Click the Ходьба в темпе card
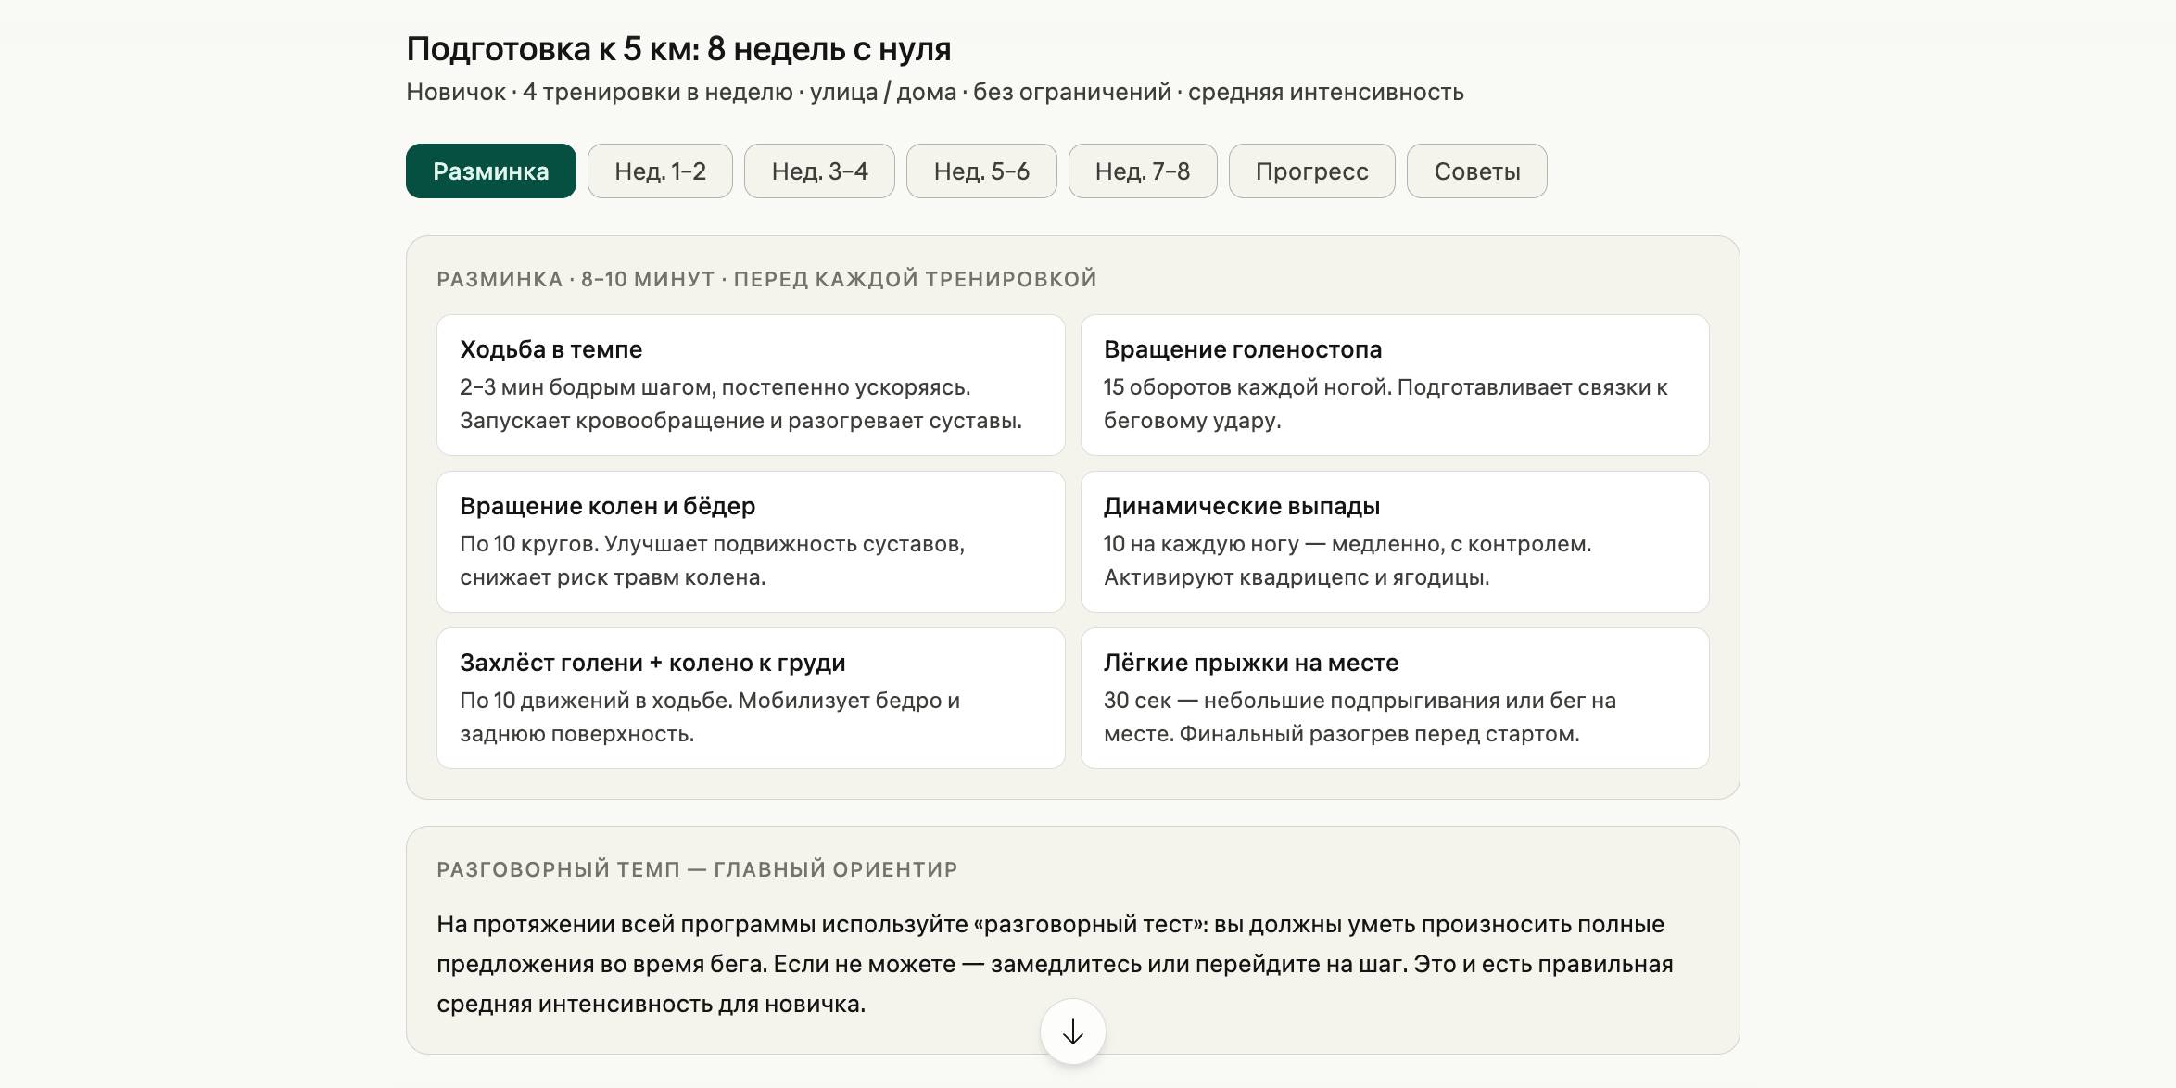 click(x=750, y=385)
